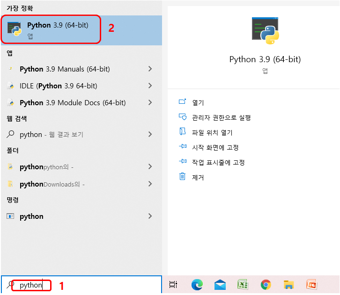
Task: Click the python folder icon under 폴더
Action: (x=10, y=166)
